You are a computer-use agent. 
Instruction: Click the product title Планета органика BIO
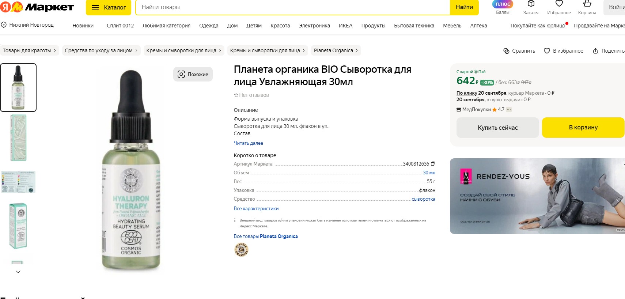(x=322, y=75)
